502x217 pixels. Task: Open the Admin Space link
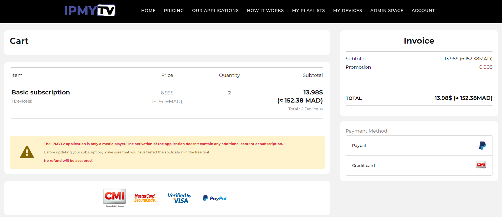[x=387, y=11]
